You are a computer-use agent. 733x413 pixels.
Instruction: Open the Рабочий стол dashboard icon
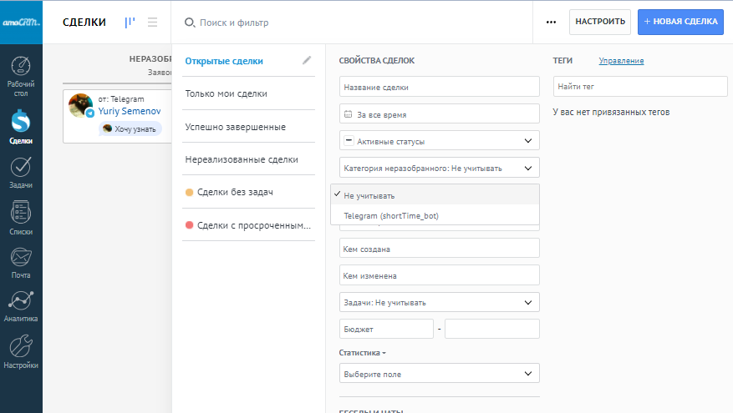click(21, 77)
